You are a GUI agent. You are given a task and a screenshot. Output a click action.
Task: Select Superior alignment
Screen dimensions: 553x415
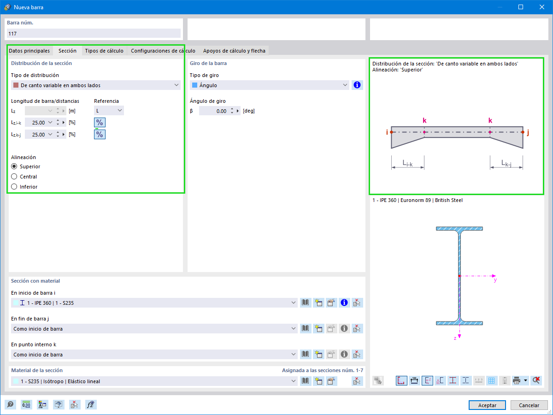14,166
